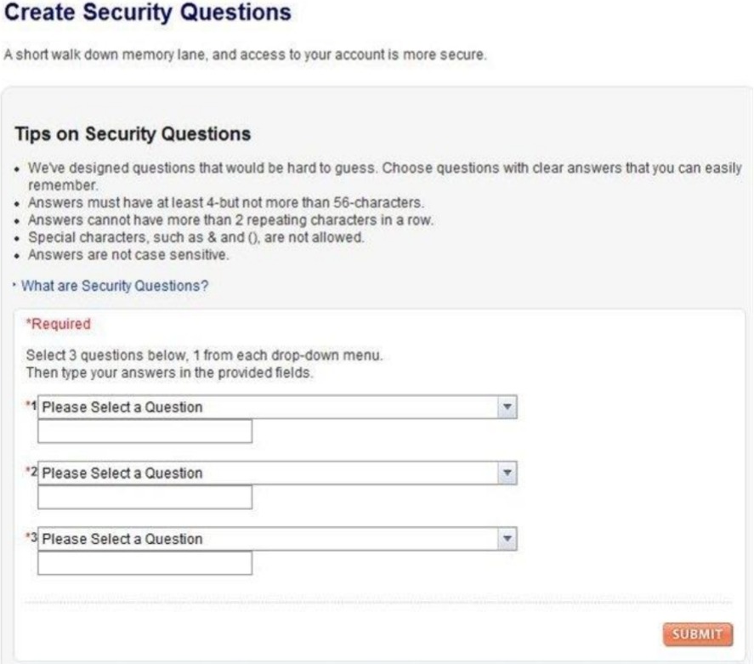Click the 'short walk down memory lane' subtitle
This screenshot has width=754, height=664.
245,55
